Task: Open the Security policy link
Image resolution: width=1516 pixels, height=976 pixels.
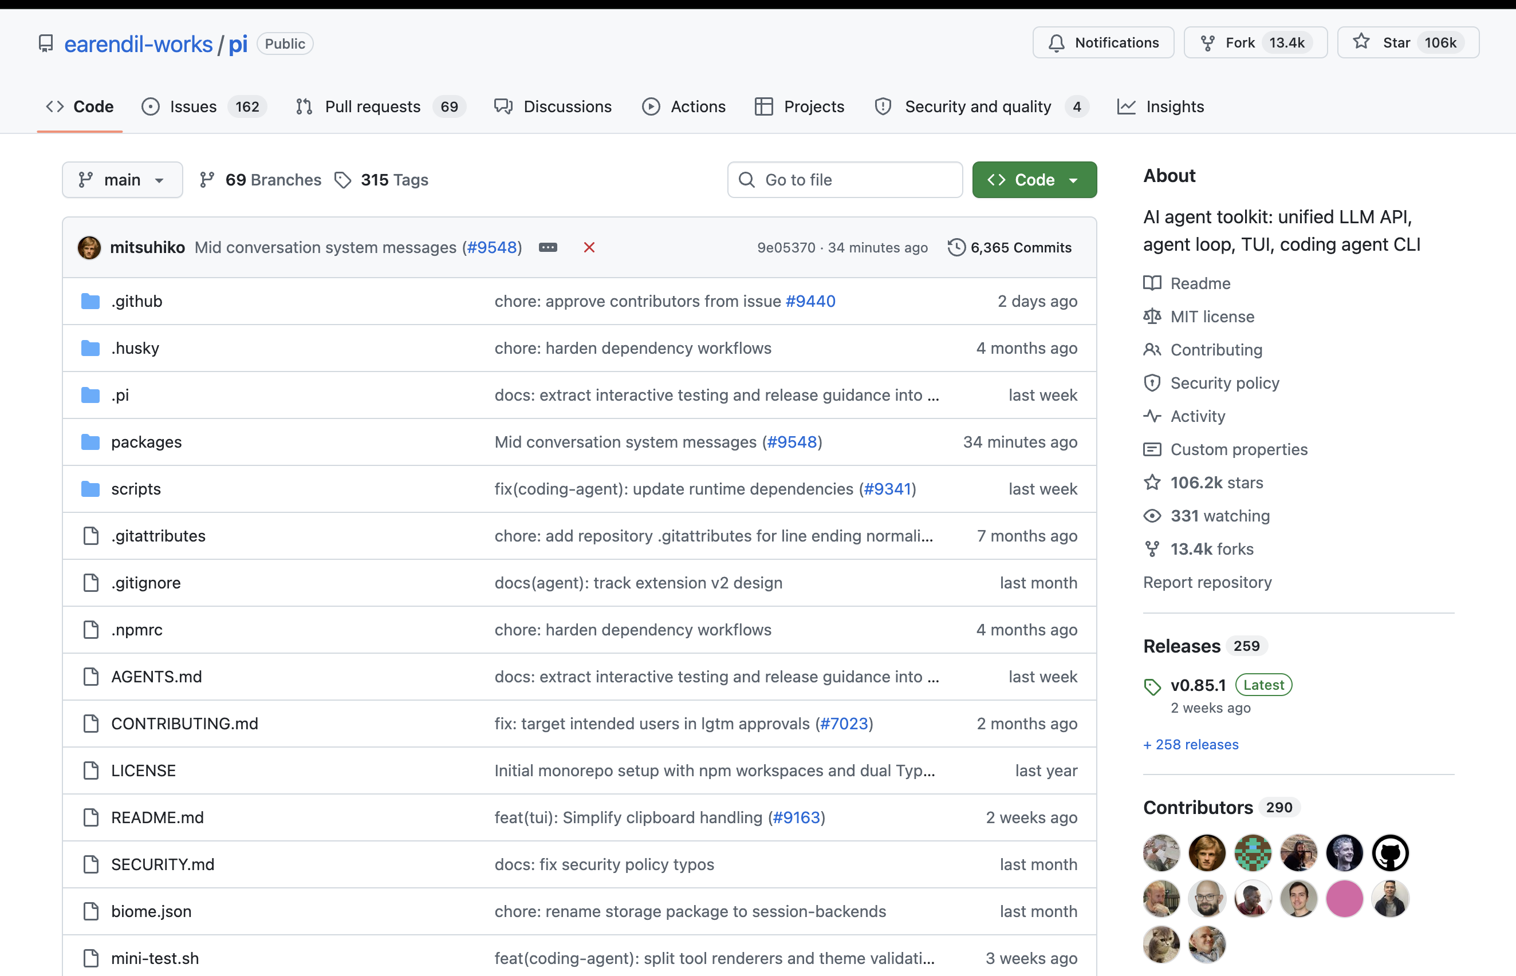Action: coord(1212,383)
